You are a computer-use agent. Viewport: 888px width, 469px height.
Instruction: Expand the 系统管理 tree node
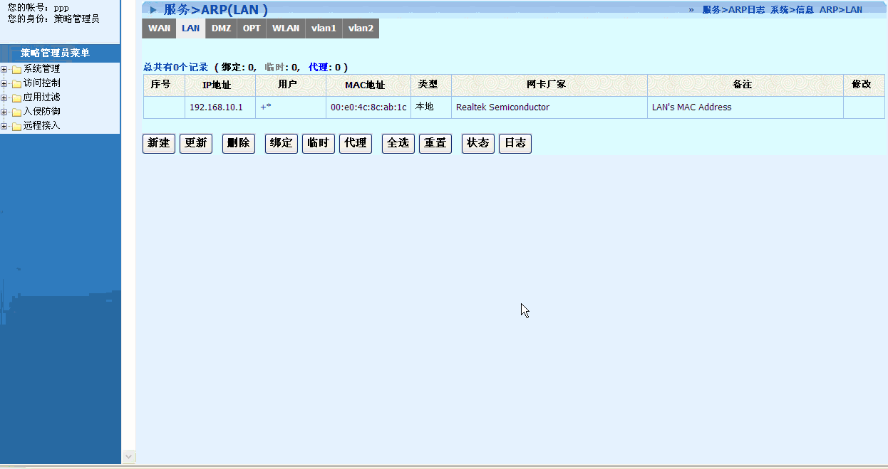pos(4,69)
